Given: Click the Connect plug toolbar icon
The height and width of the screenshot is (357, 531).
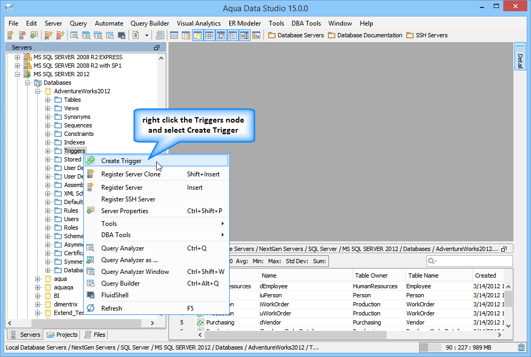Looking at the screenshot, I should tap(49, 35).
